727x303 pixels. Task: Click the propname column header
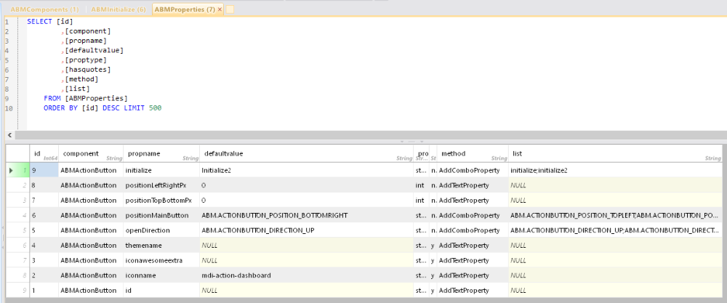[161, 153]
